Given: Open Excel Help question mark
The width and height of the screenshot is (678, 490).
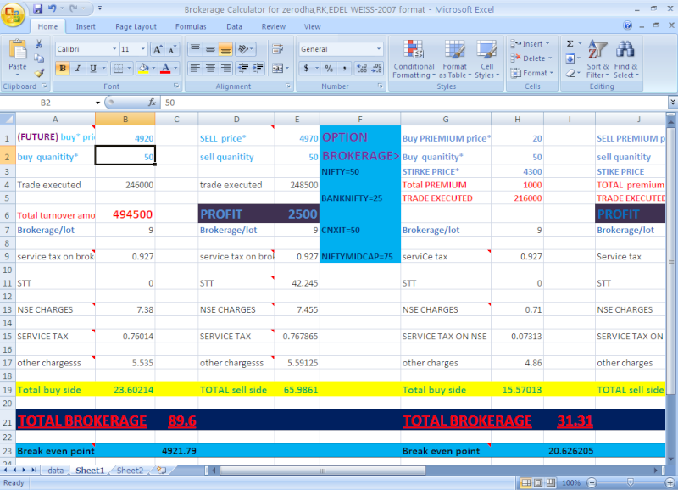Looking at the screenshot, I should [628, 25].
